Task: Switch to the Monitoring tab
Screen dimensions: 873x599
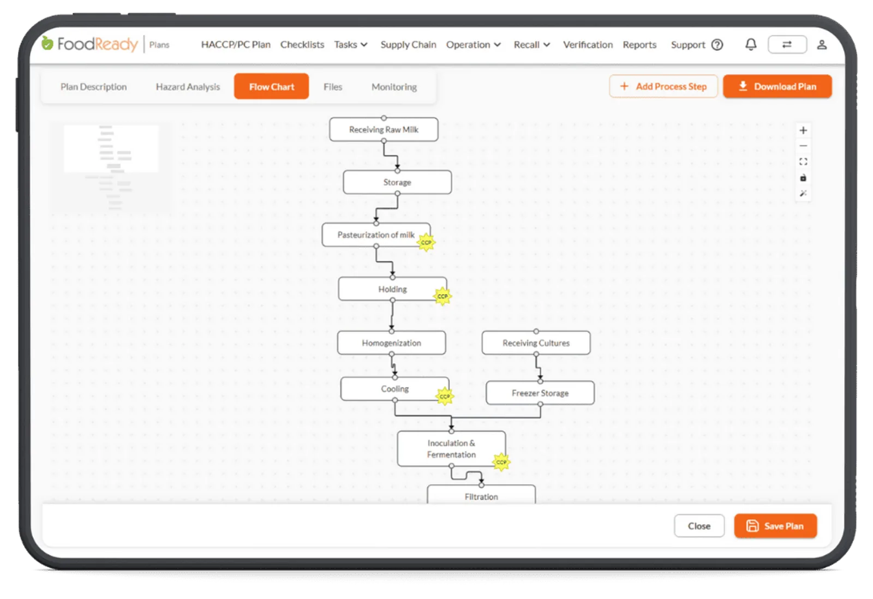Action: coord(394,87)
